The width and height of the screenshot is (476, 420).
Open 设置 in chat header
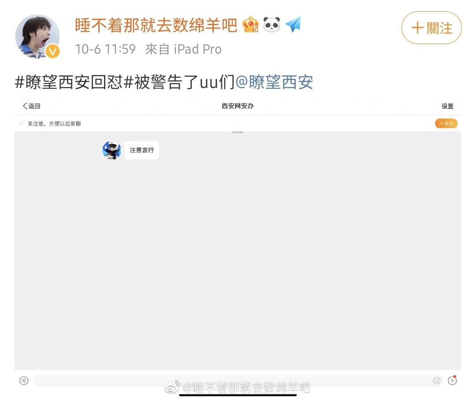[x=447, y=106]
